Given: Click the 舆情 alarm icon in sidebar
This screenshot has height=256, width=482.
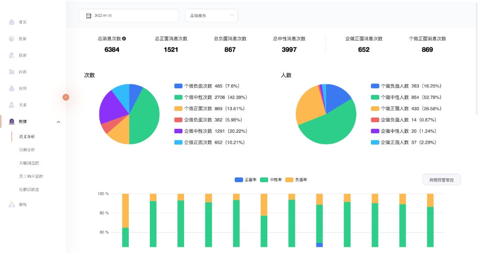Looking at the screenshot, I should coord(12,121).
